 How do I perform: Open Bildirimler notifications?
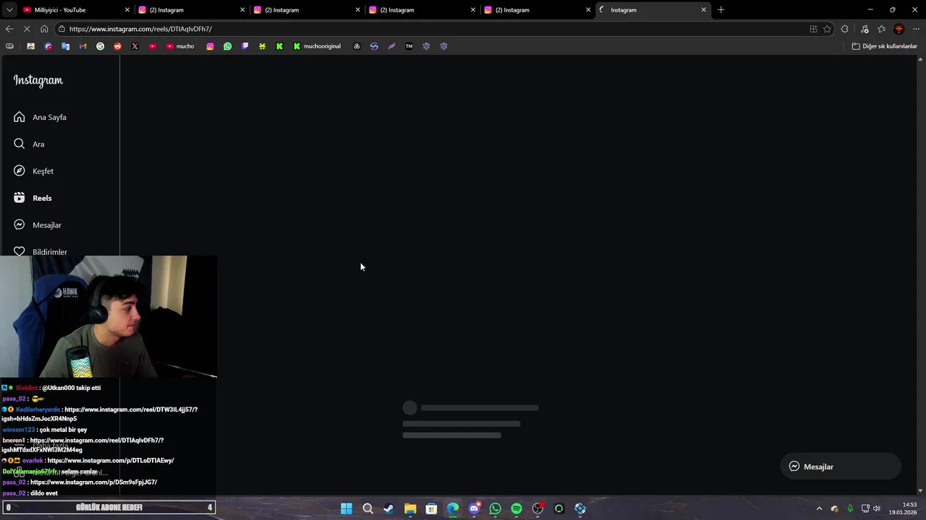tap(40, 251)
